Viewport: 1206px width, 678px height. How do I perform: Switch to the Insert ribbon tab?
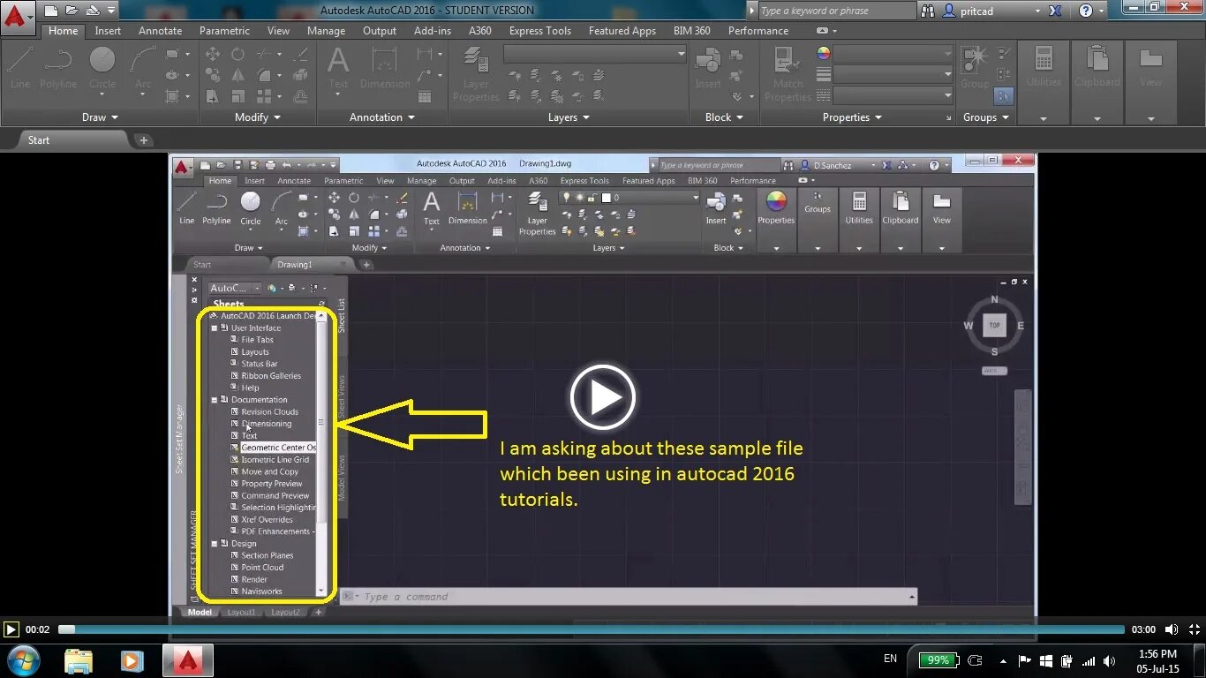[x=109, y=31]
